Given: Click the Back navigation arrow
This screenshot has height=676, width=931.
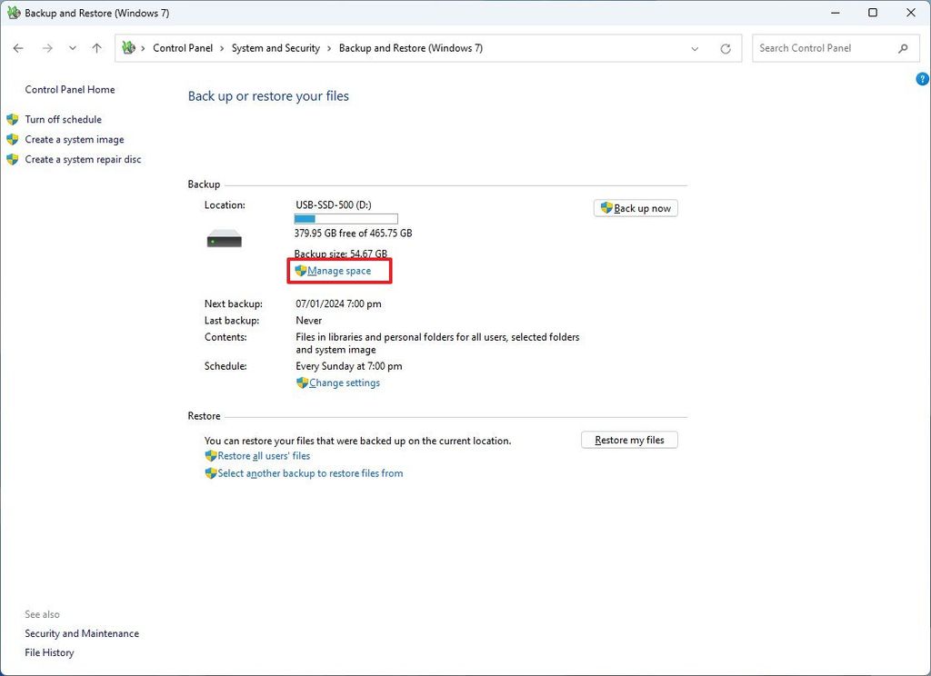Looking at the screenshot, I should point(18,48).
